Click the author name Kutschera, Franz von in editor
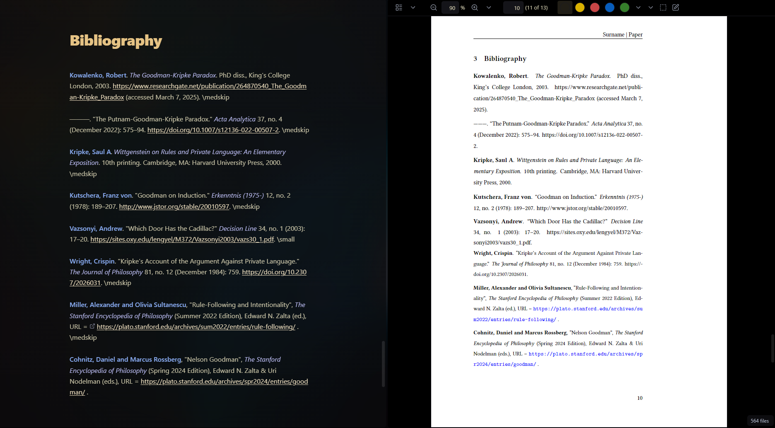Viewport: 775px width, 428px height. click(101, 195)
